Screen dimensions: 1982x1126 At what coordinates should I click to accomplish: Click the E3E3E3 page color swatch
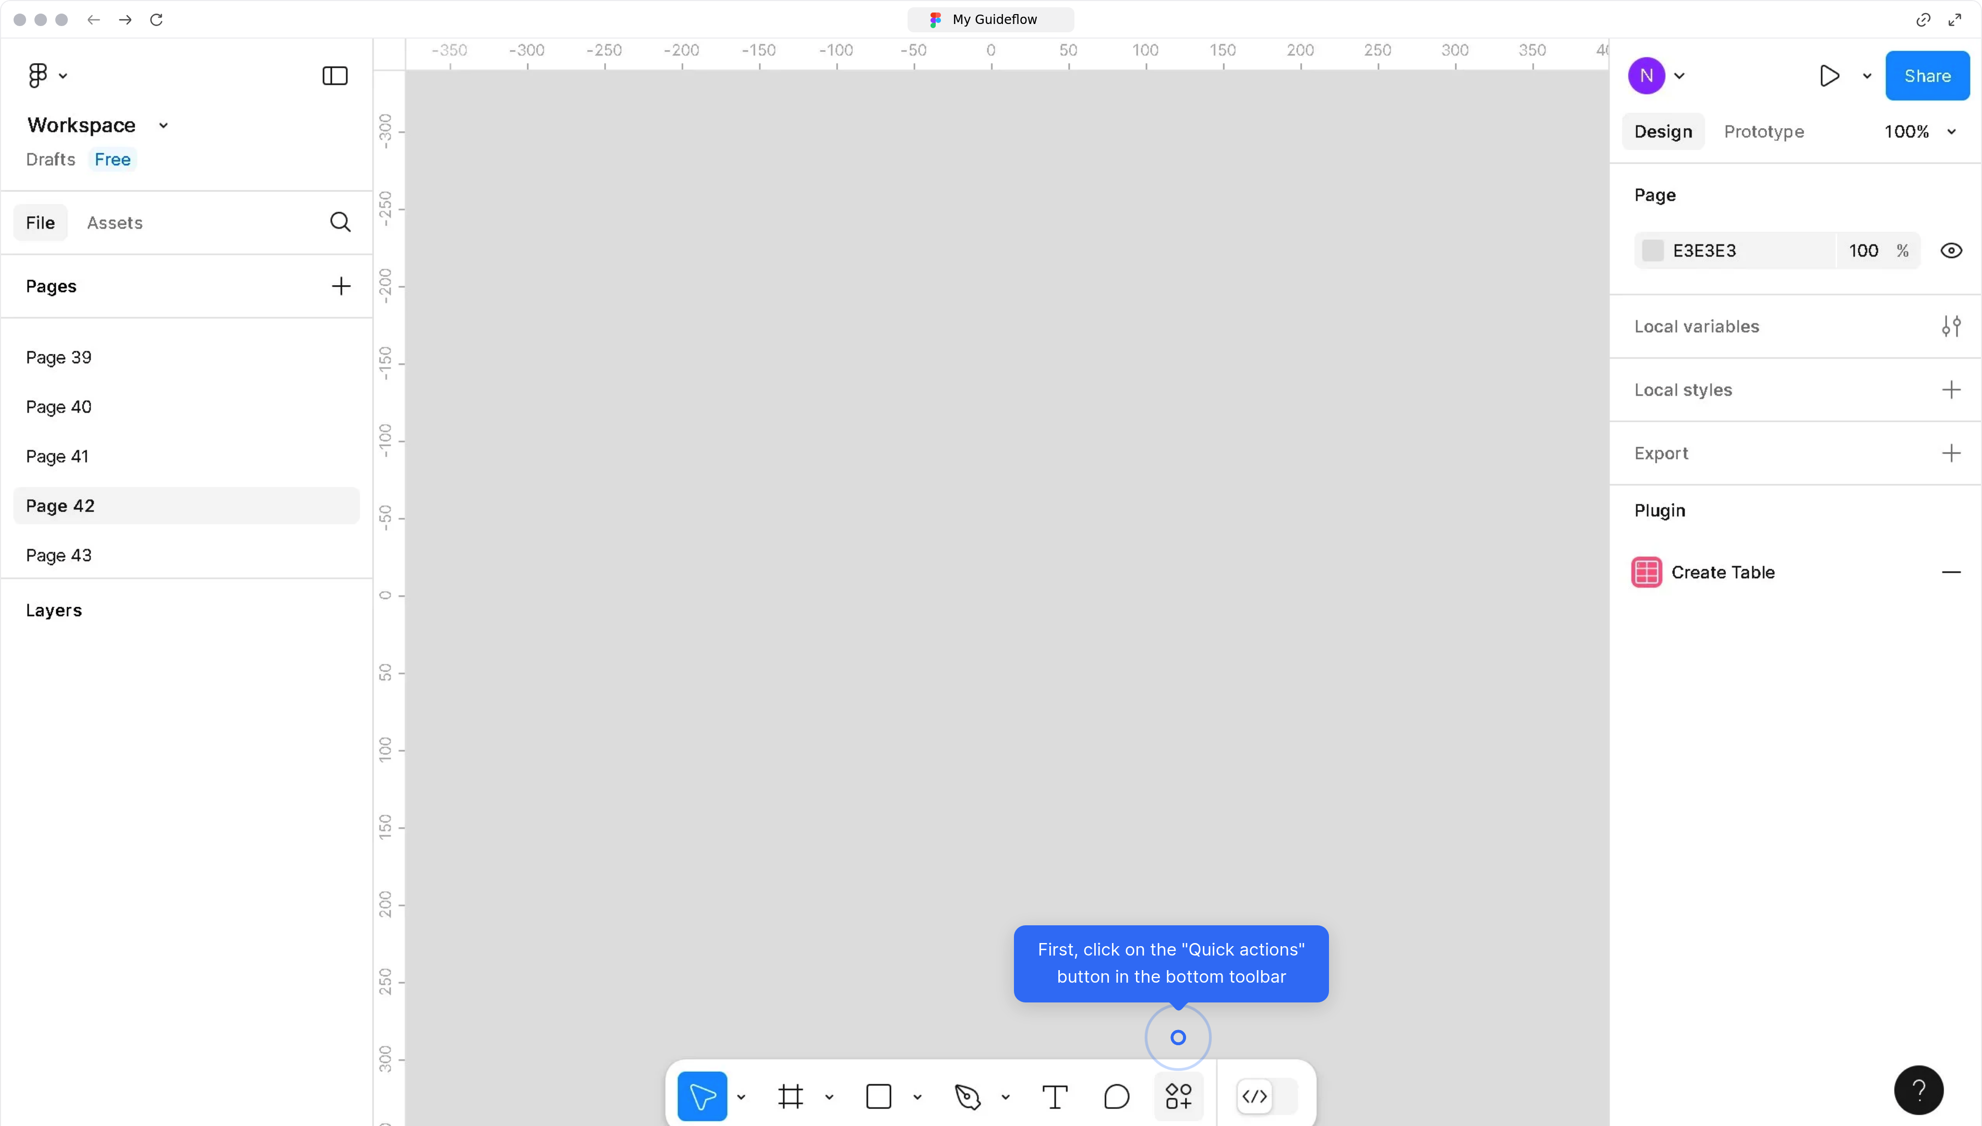pyautogui.click(x=1653, y=251)
